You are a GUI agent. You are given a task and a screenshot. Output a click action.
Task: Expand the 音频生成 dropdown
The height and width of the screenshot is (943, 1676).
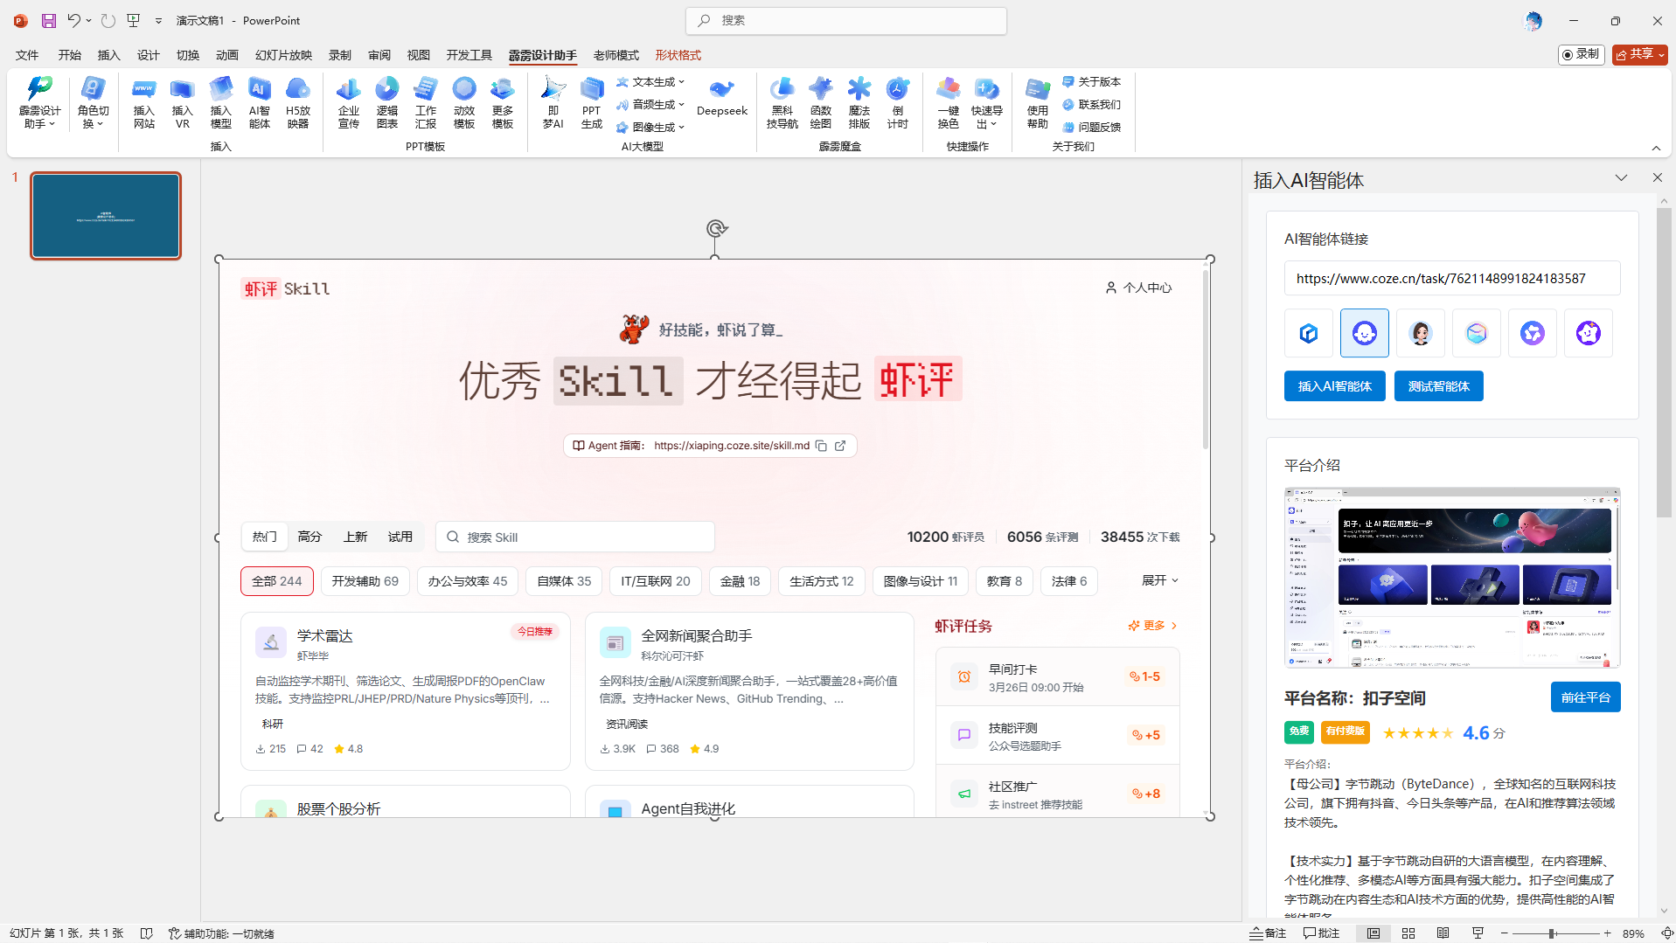point(650,104)
